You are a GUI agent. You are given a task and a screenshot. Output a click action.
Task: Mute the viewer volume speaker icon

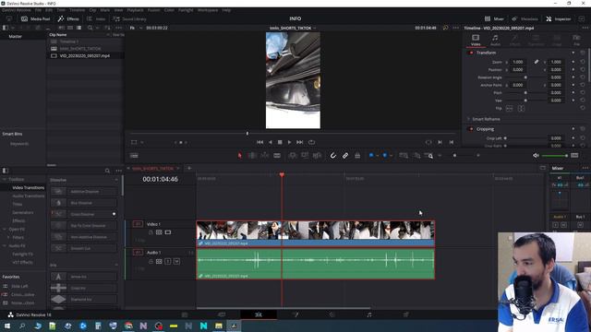[536, 156]
